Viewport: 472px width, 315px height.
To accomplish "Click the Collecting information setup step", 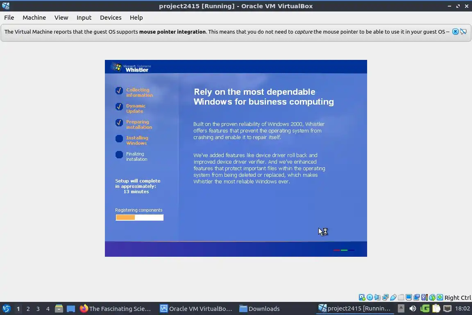I will pos(134,92).
